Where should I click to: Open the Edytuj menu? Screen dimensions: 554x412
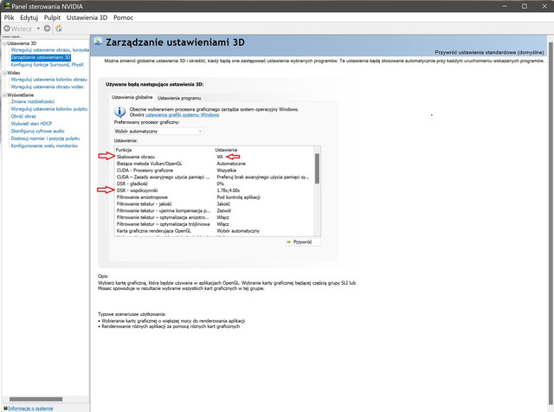(x=29, y=17)
